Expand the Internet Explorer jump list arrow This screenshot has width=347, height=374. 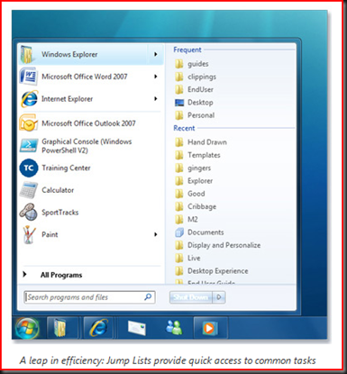coord(156,99)
